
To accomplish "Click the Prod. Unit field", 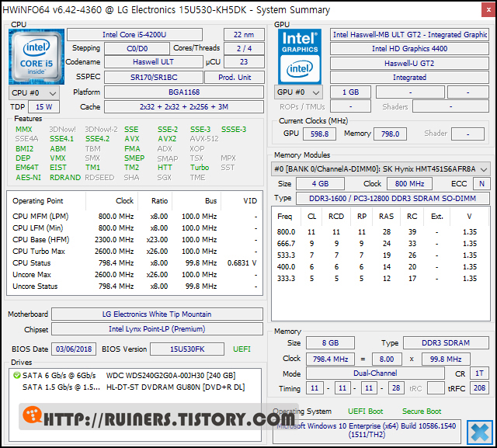I will click(235, 78).
